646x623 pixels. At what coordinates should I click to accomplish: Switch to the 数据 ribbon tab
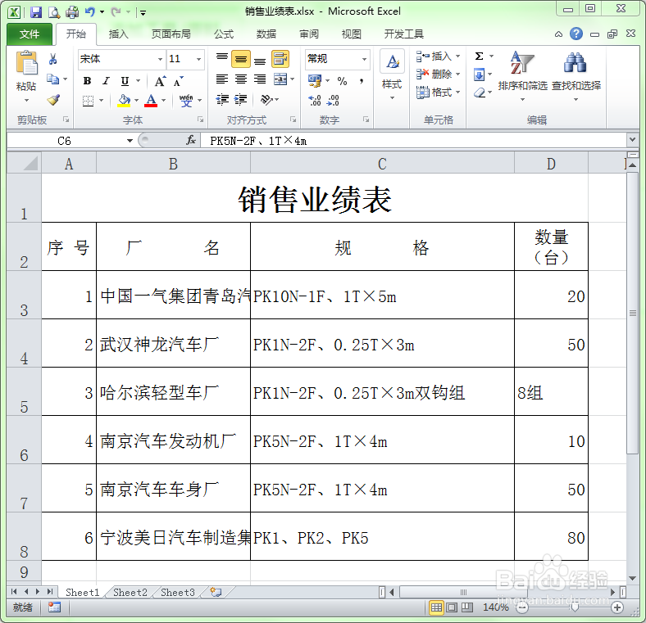point(266,34)
